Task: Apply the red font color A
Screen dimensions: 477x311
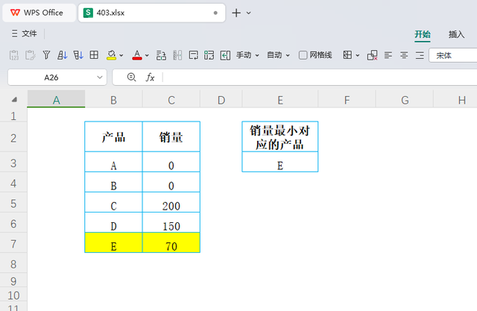Action: [137, 55]
